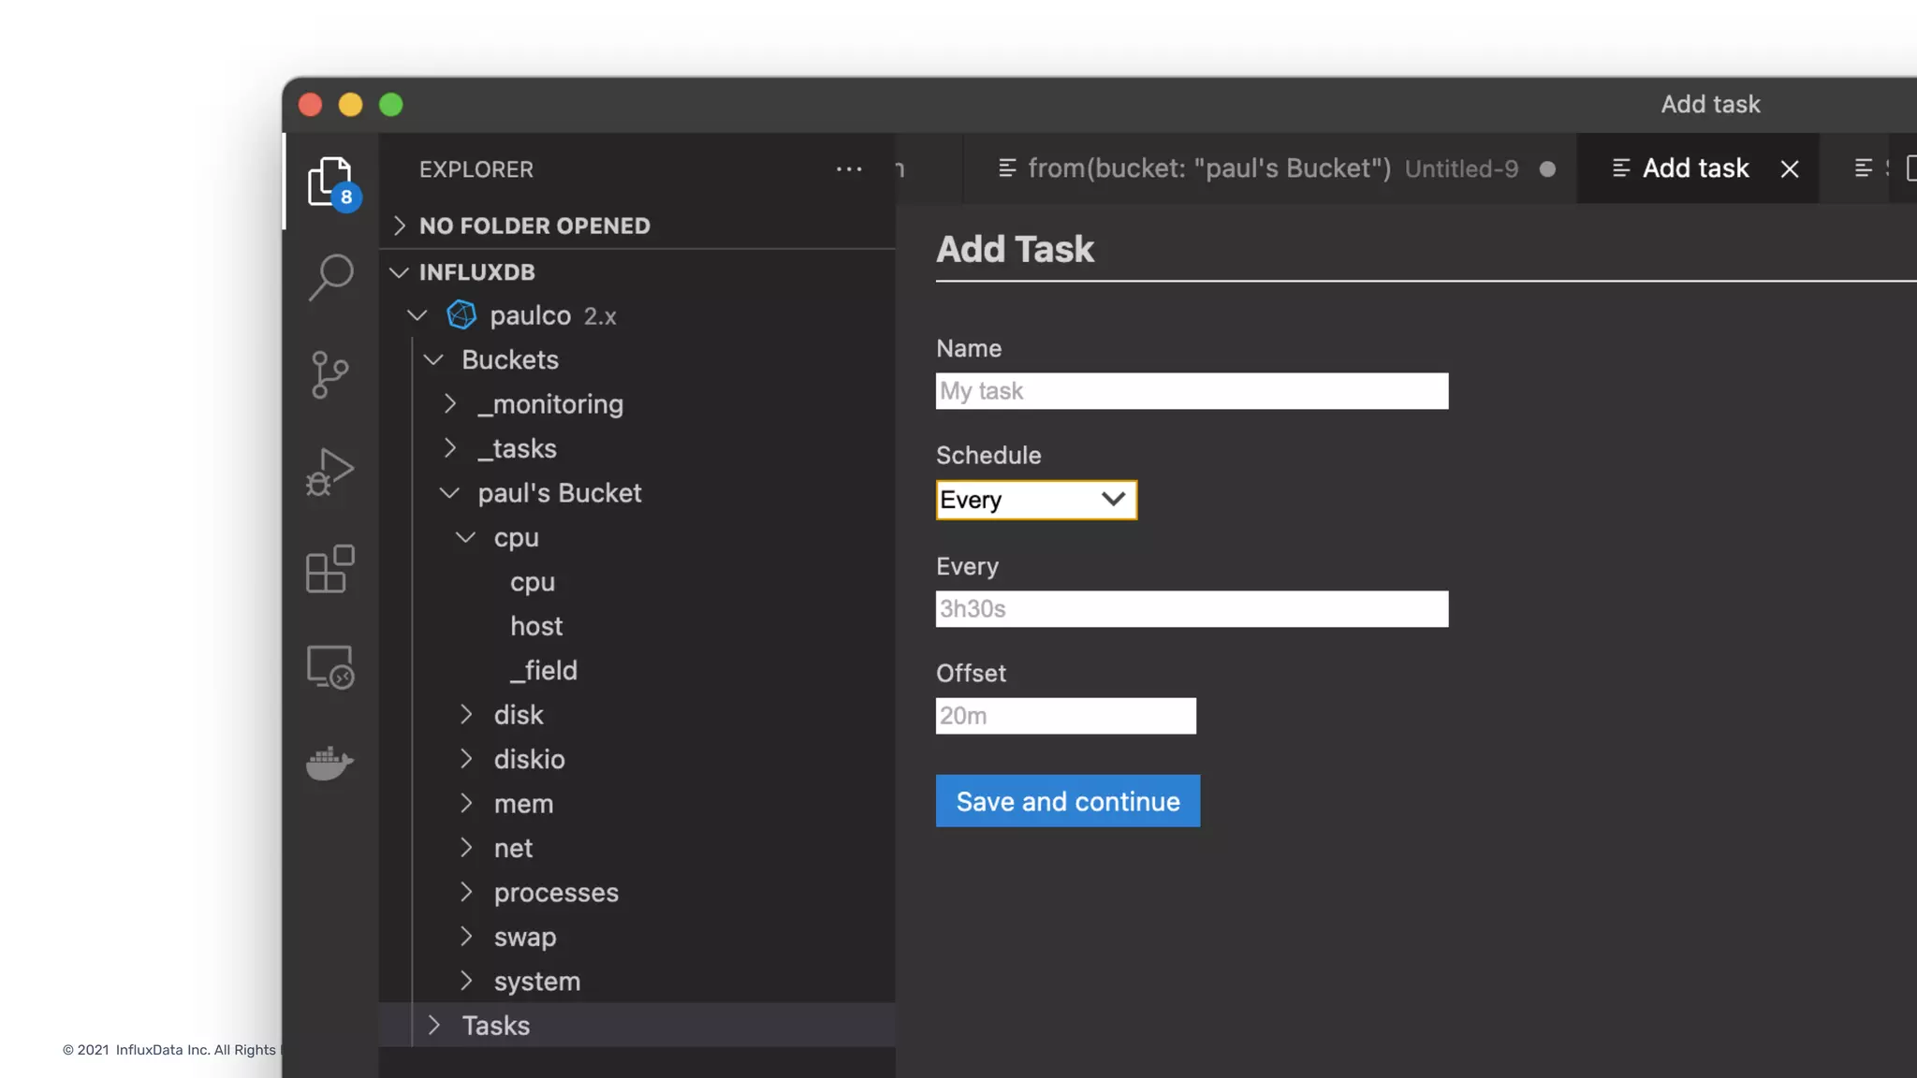The image size is (1917, 1078).
Task: Click the Name input field
Action: point(1191,391)
